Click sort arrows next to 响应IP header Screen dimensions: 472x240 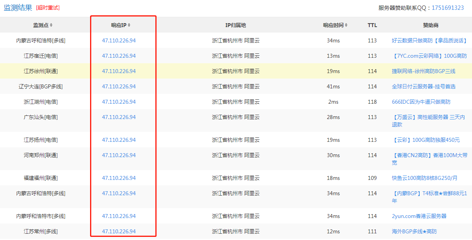129,25
